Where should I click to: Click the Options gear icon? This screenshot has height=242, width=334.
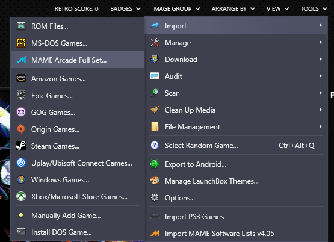point(155,197)
